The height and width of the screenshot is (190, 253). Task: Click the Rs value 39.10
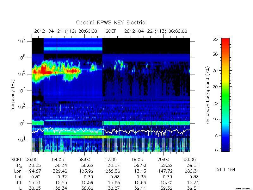140,165
